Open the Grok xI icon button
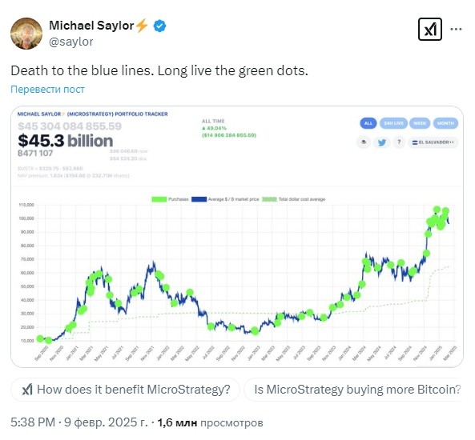The image size is (475, 440). [x=429, y=30]
